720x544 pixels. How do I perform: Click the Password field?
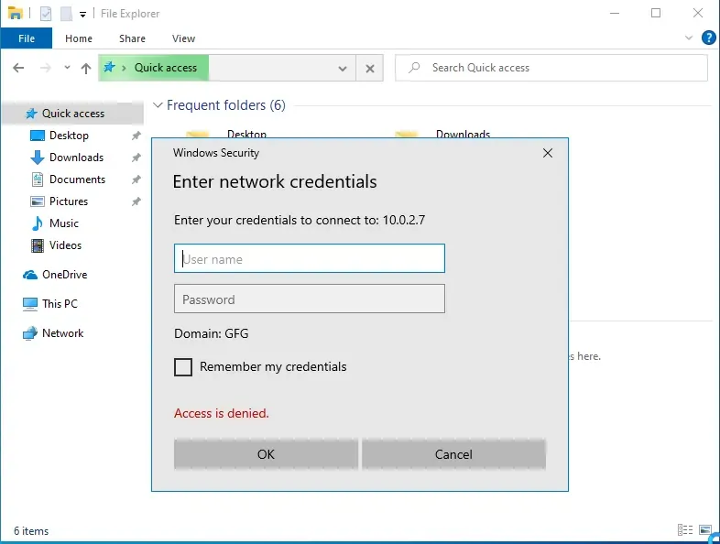point(309,299)
